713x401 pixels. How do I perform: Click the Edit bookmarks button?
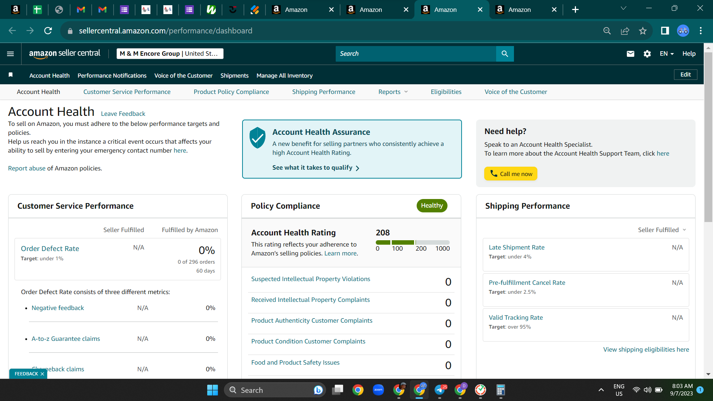pos(686,75)
